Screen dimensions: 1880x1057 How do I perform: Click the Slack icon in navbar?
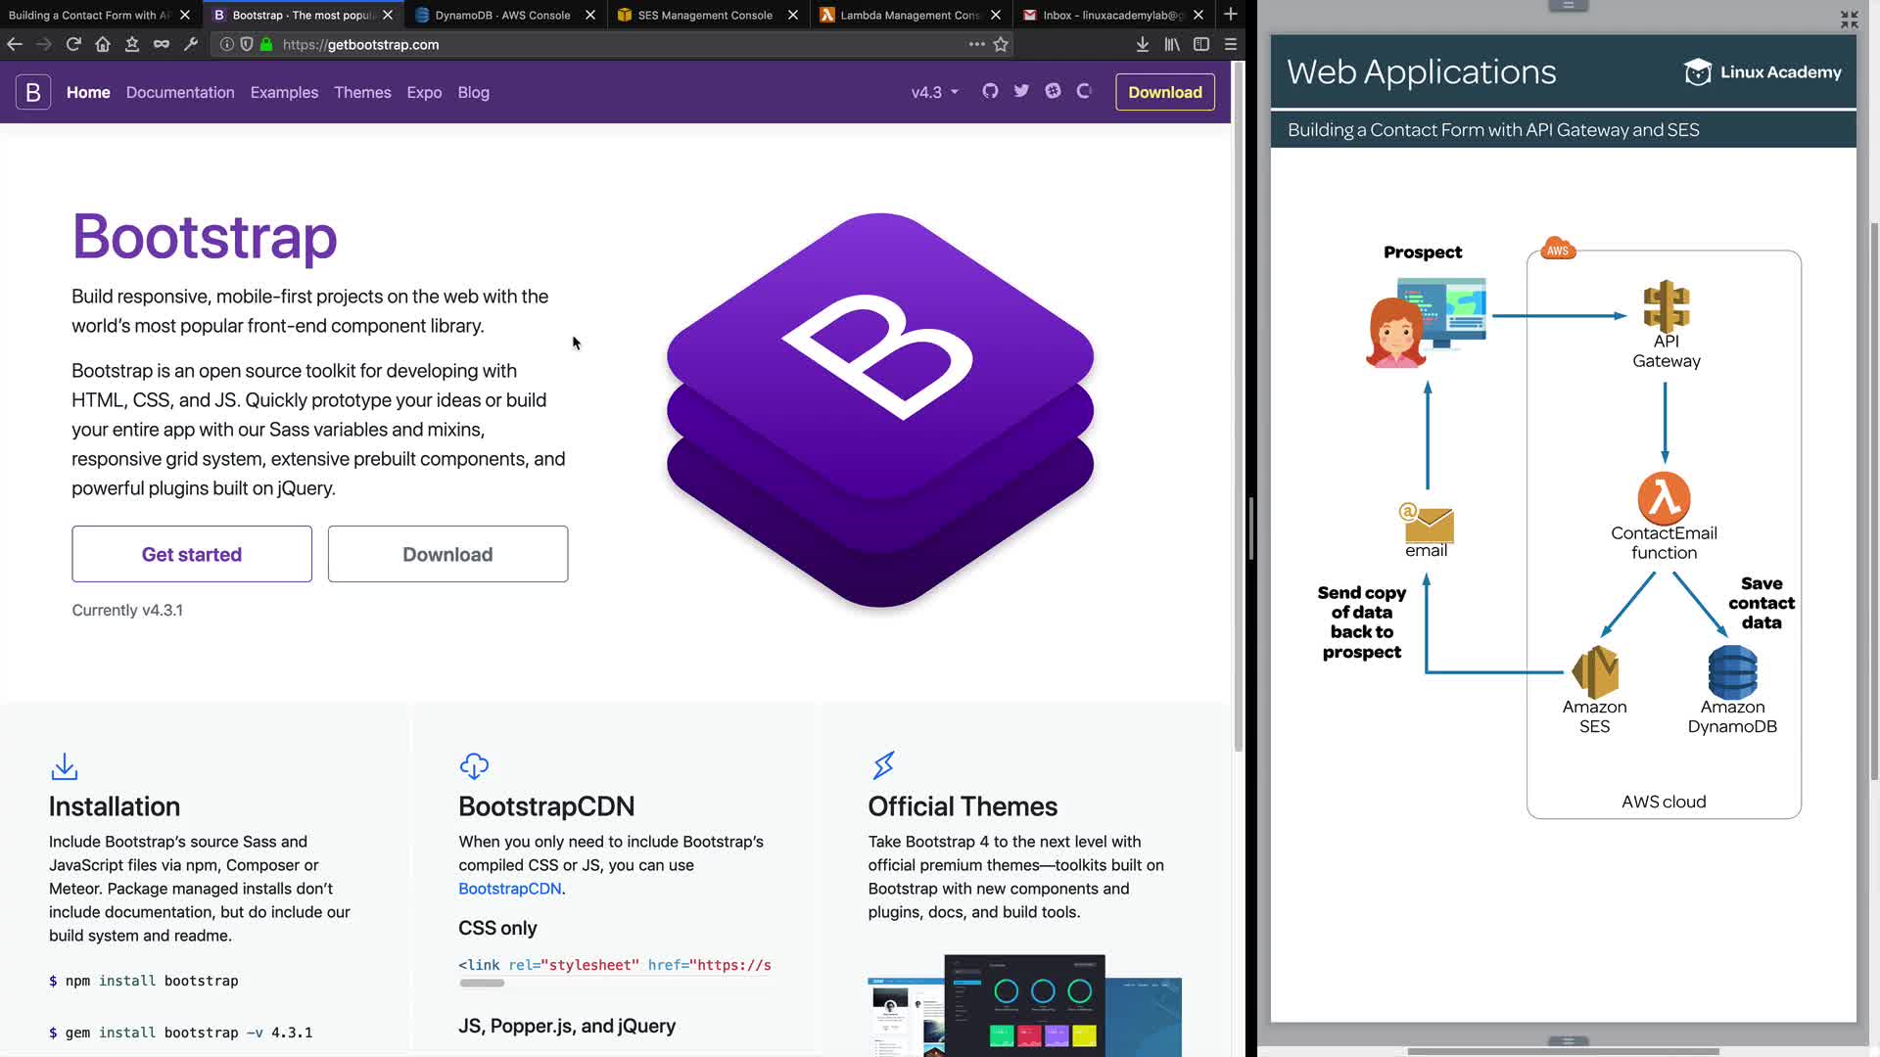coord(1053,91)
